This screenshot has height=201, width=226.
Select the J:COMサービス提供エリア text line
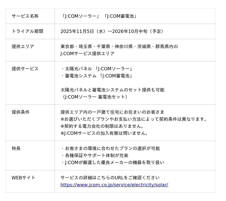[87, 54]
